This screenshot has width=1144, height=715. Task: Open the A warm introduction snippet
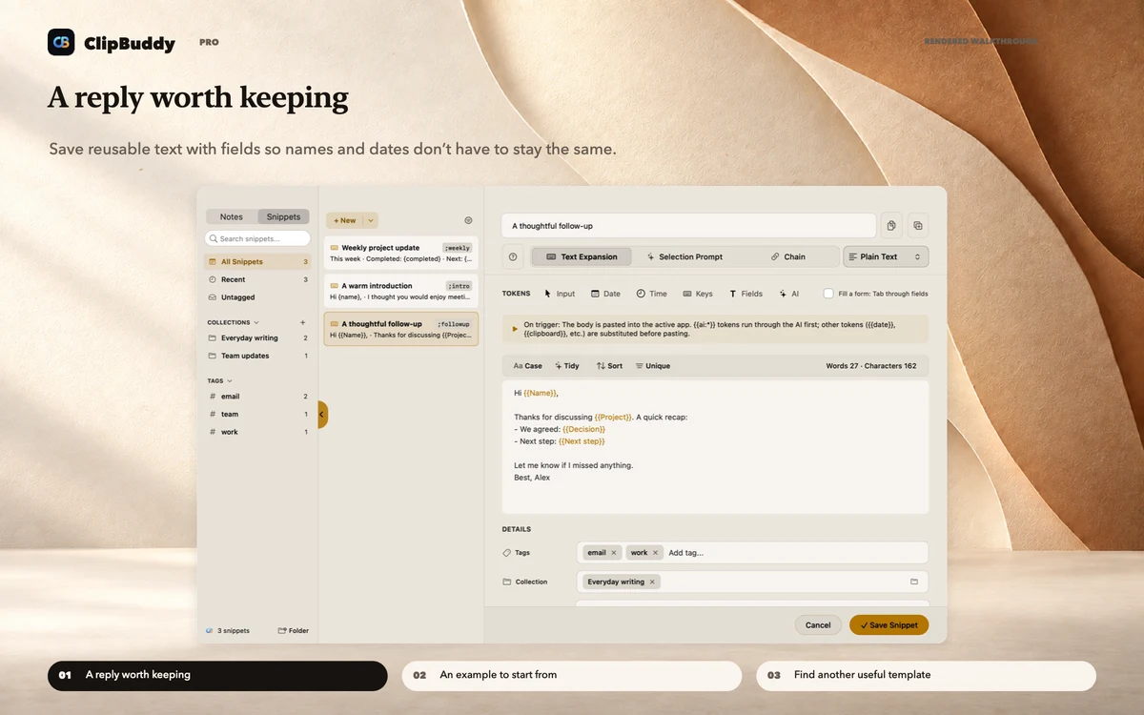pyautogui.click(x=400, y=291)
